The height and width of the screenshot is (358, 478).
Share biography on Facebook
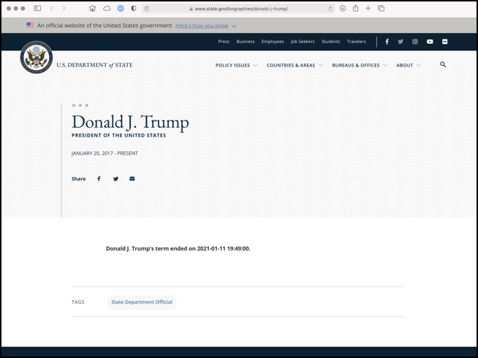(99, 178)
